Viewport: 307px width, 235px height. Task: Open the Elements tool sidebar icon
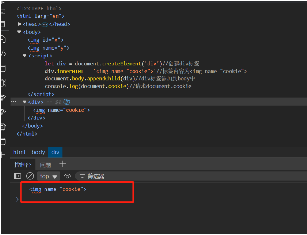coord(3,54)
